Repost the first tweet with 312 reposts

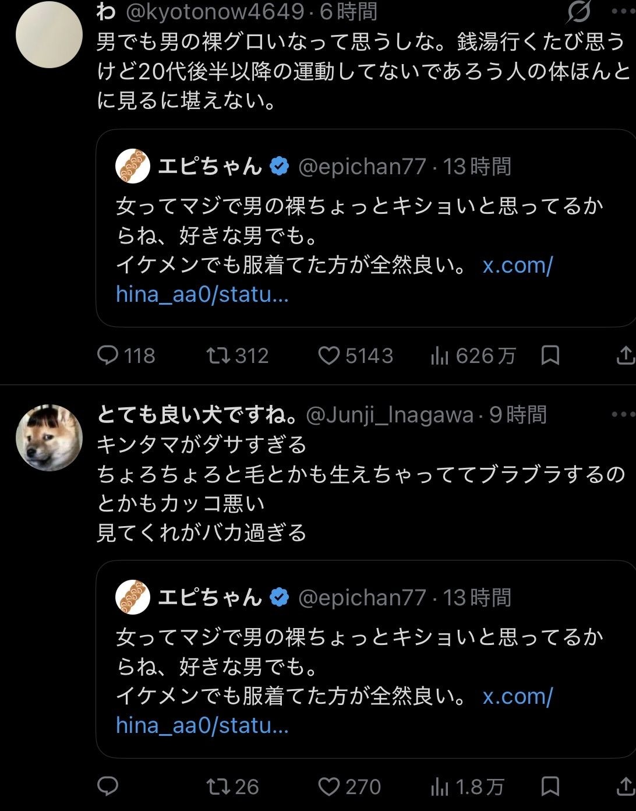tap(218, 355)
